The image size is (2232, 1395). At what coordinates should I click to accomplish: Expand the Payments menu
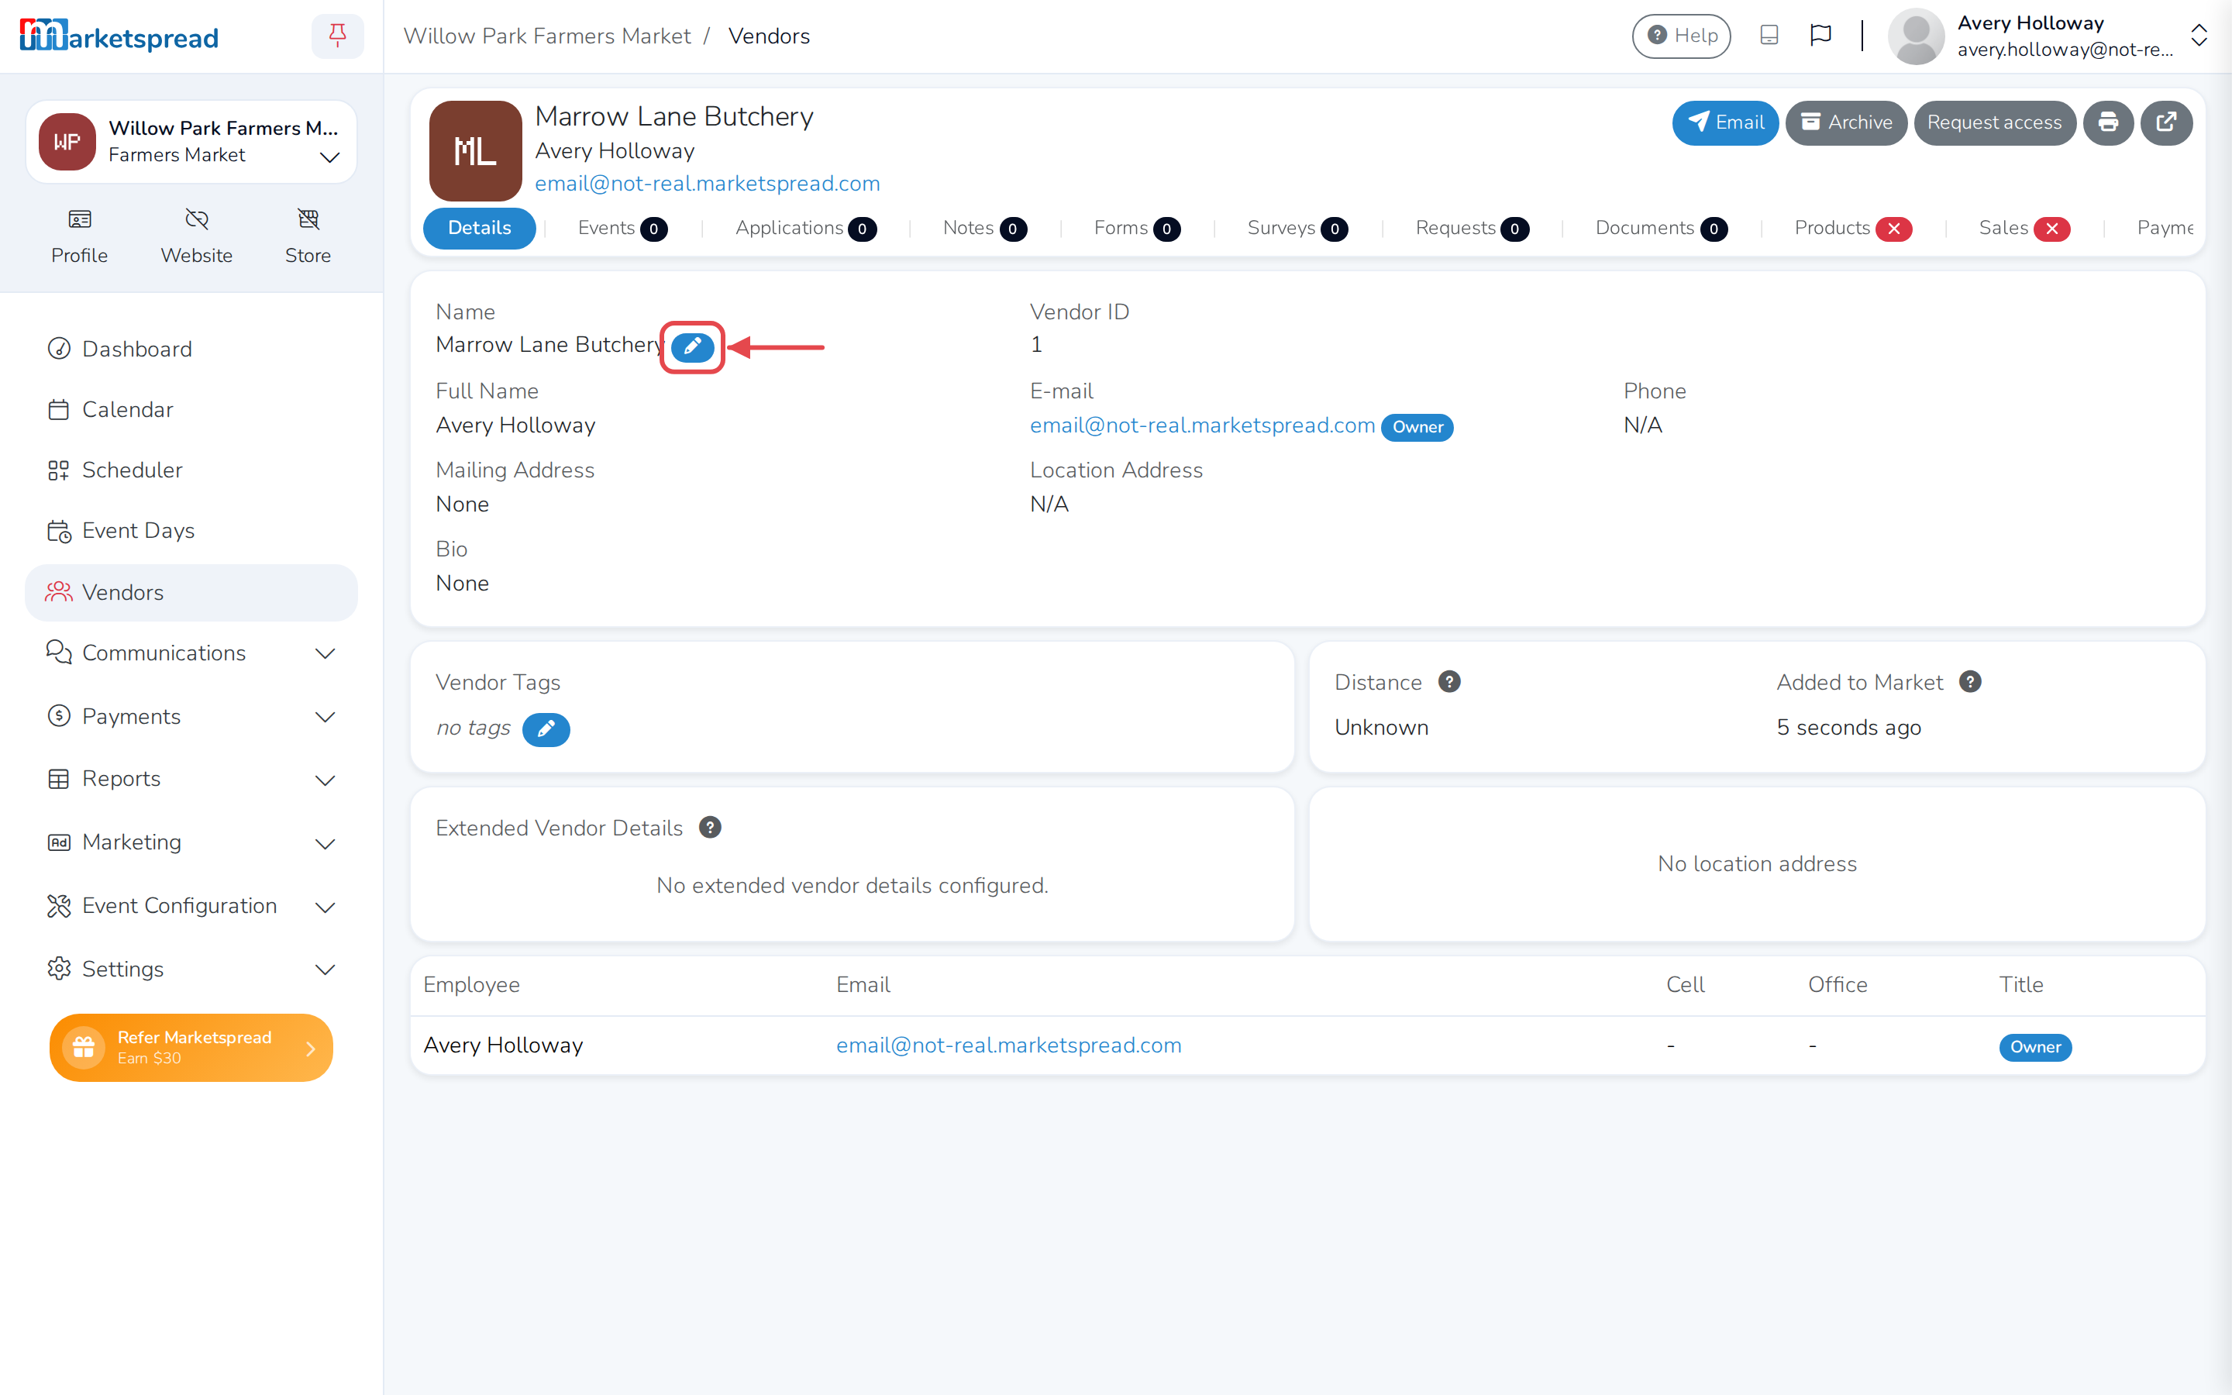[191, 717]
